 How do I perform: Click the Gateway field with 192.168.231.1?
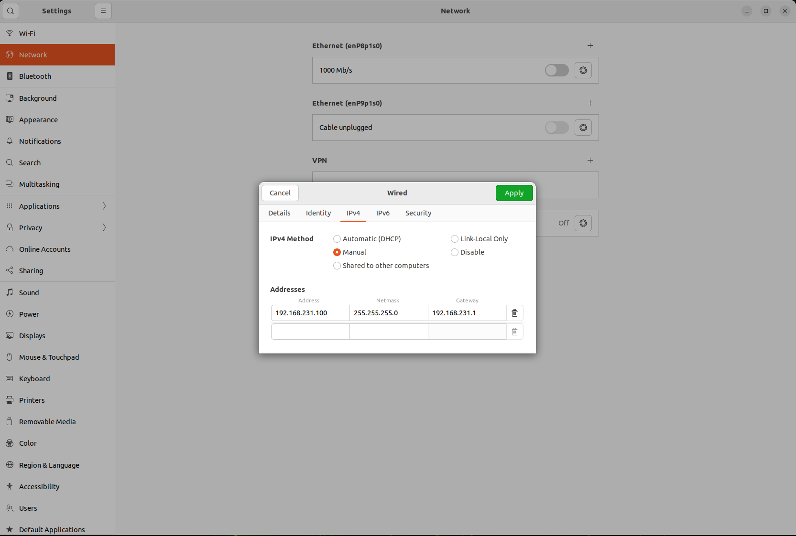point(467,313)
